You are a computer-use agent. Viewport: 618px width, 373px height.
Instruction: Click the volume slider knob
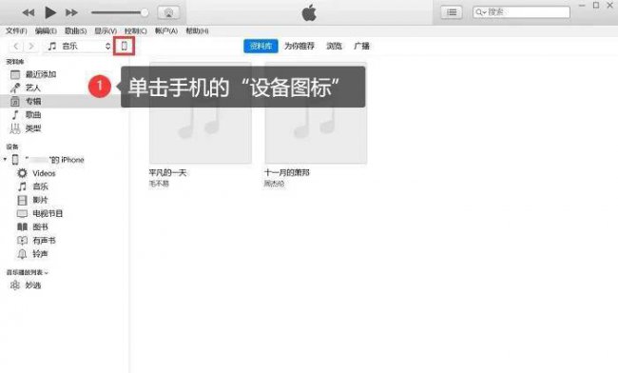click(145, 12)
